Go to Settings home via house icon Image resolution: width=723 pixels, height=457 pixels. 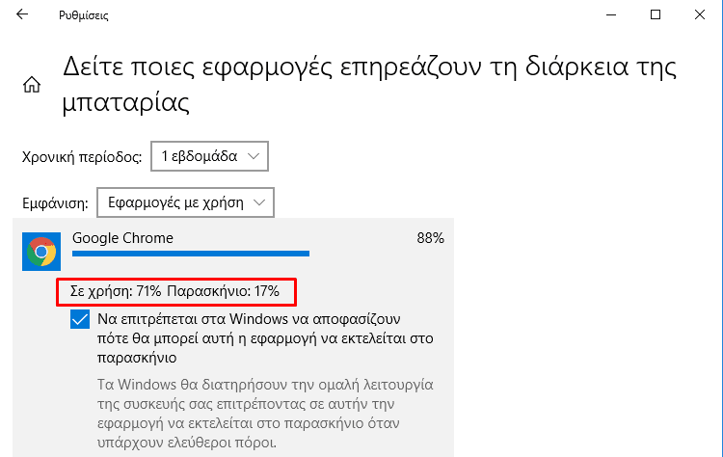pyautogui.click(x=31, y=84)
